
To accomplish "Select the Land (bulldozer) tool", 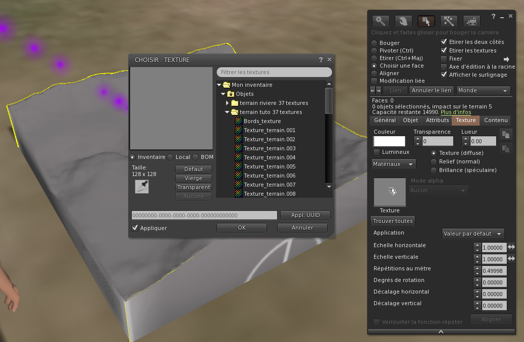I will [471, 21].
